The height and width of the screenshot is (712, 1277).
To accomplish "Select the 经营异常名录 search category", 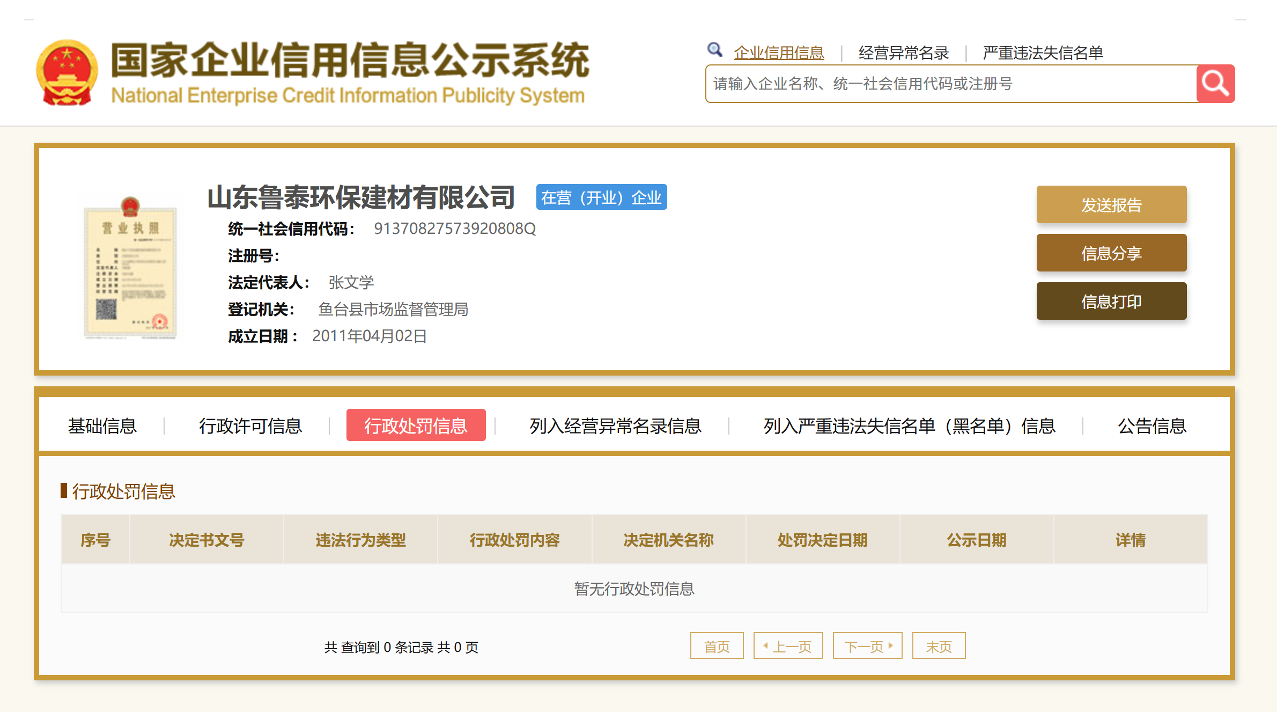I will [x=904, y=53].
